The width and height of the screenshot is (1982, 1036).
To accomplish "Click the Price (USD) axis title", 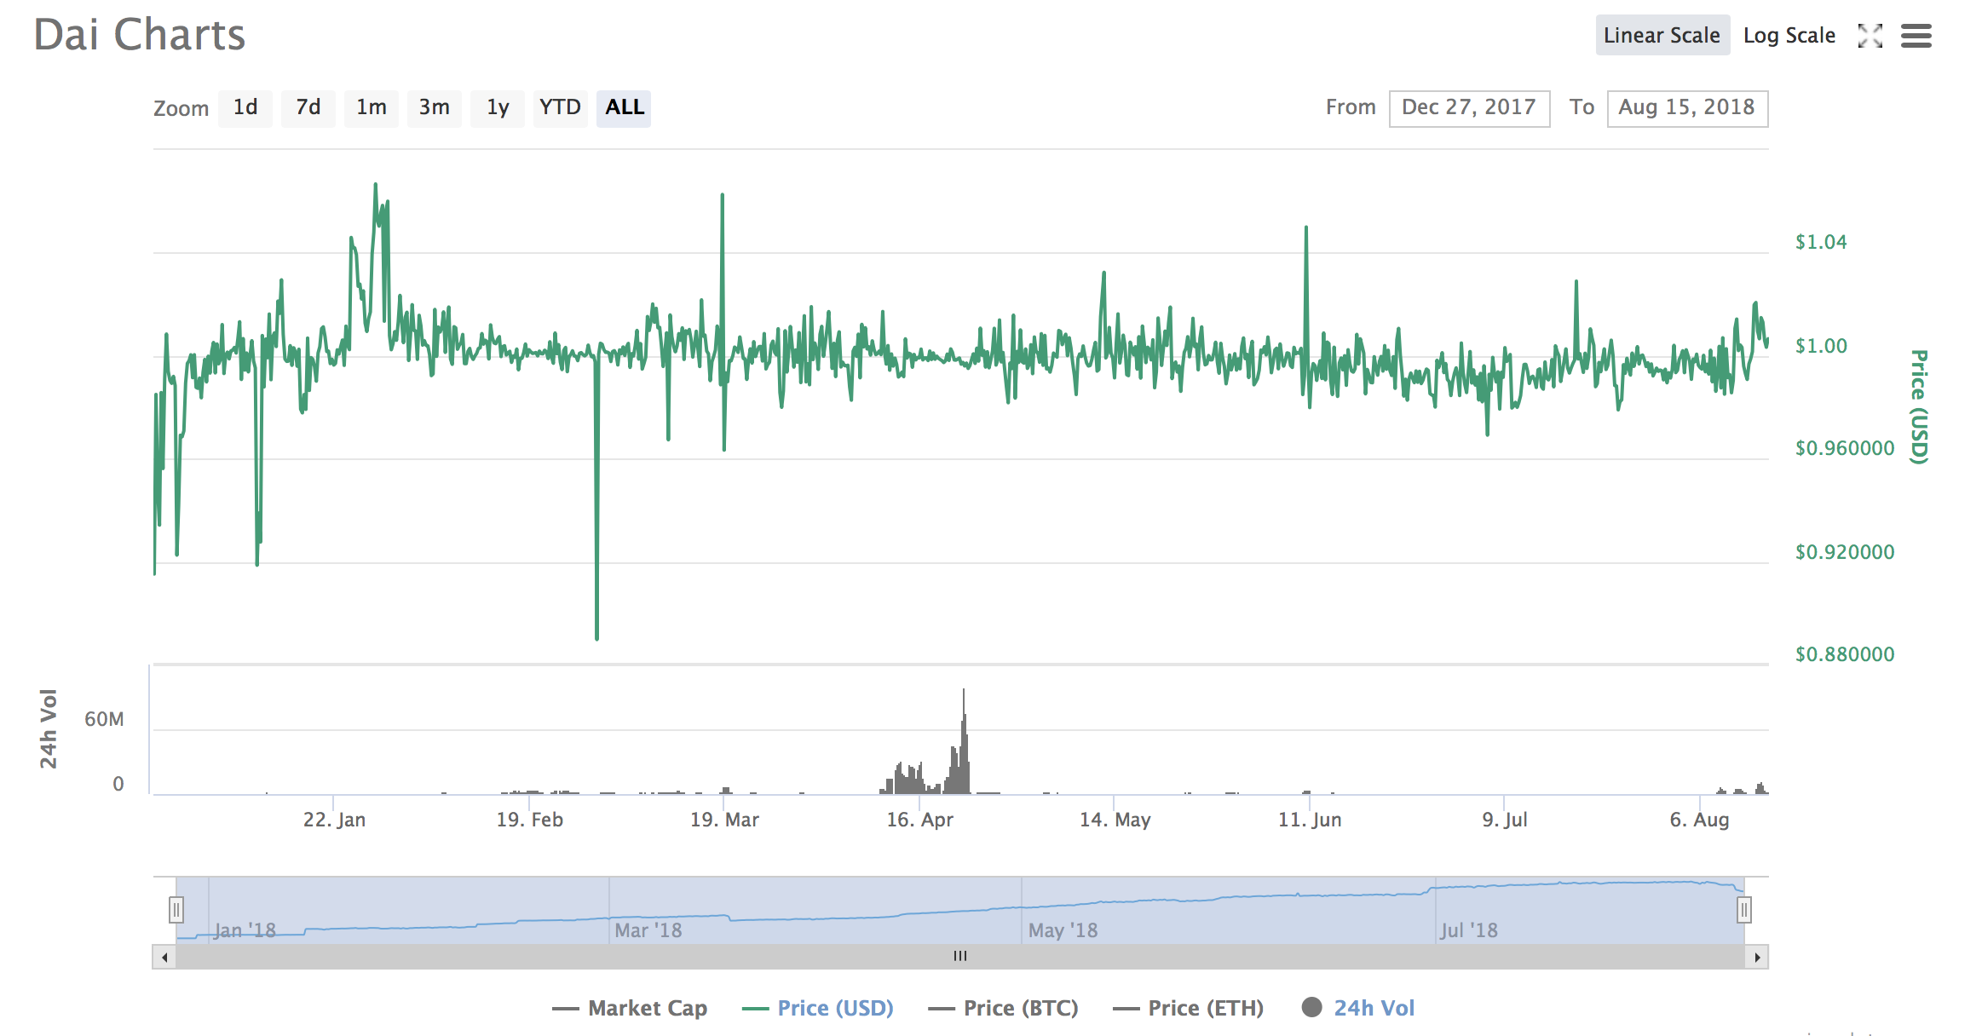I will pos(1918,407).
